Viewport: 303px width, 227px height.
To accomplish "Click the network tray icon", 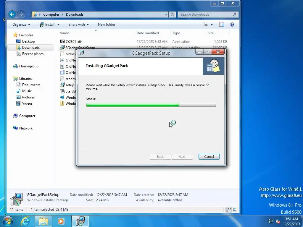I will (271, 221).
